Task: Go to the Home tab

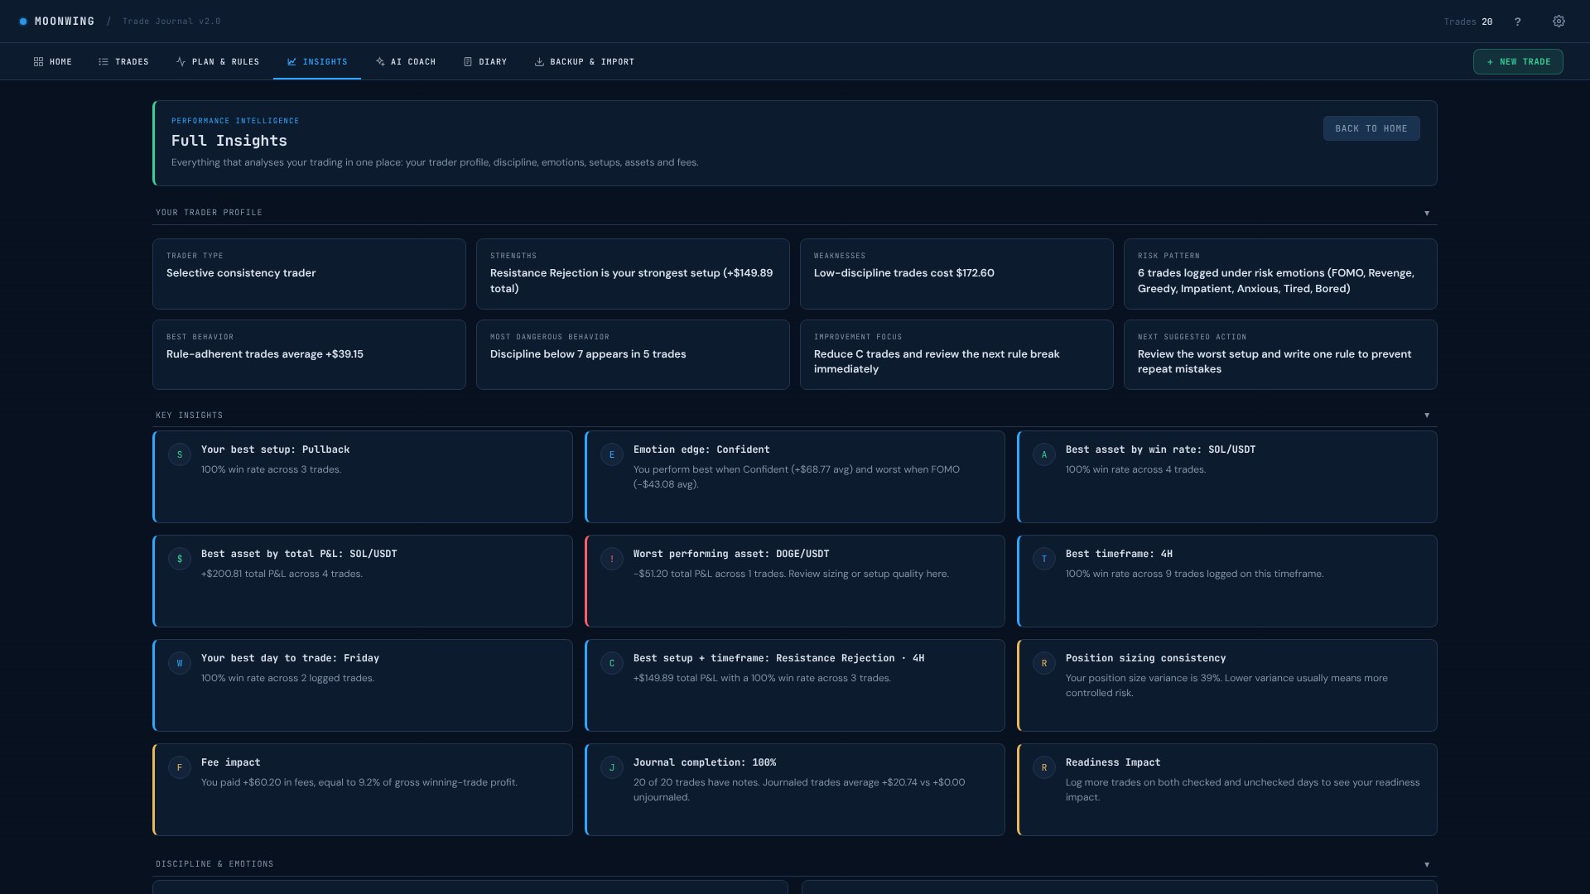Action: point(53,62)
